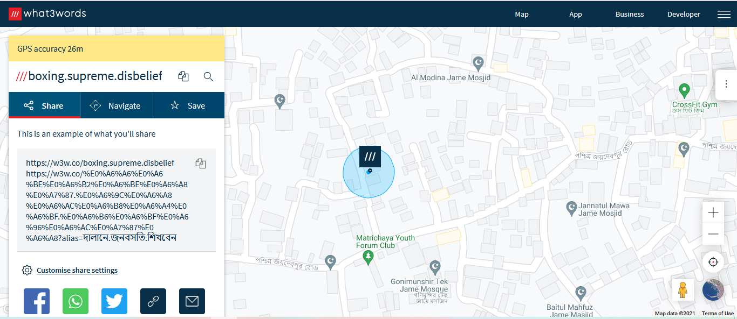
Task: Click Map data ©2021 text
Action: tap(675, 314)
